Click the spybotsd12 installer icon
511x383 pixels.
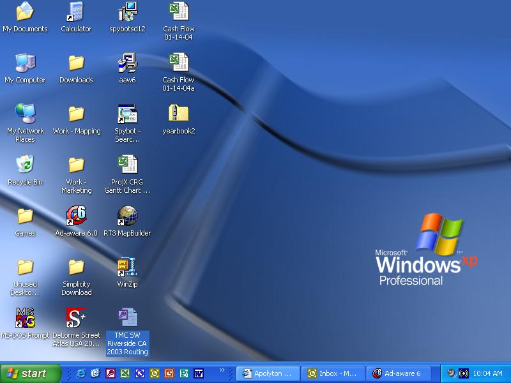(x=127, y=12)
